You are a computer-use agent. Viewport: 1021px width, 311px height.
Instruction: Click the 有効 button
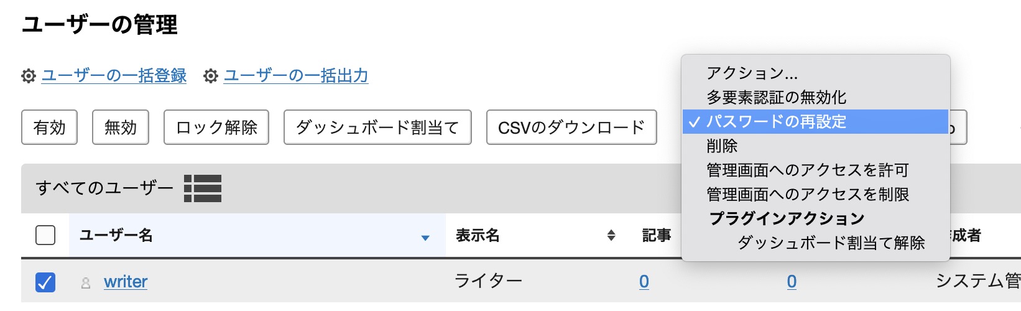tap(49, 128)
